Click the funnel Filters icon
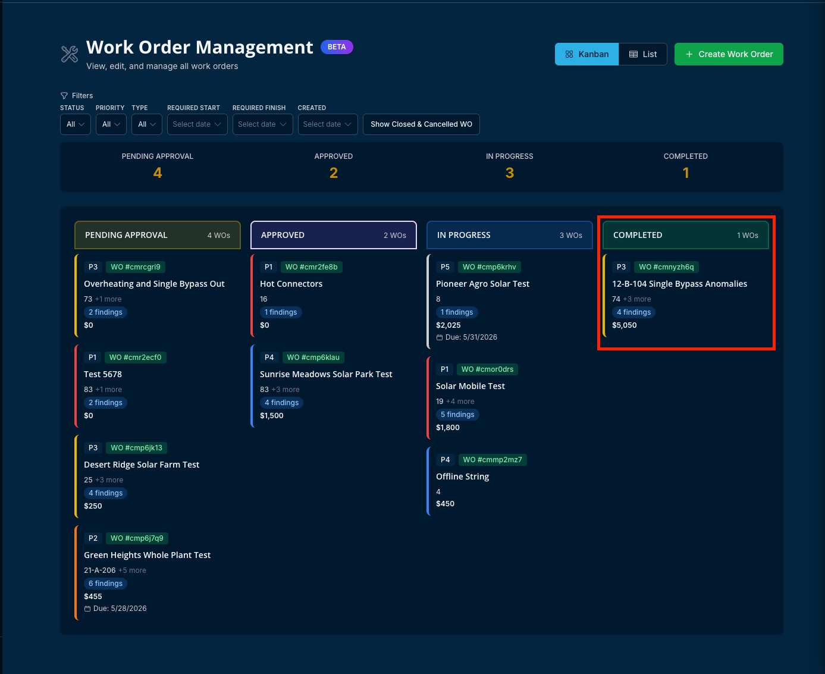 coord(64,96)
